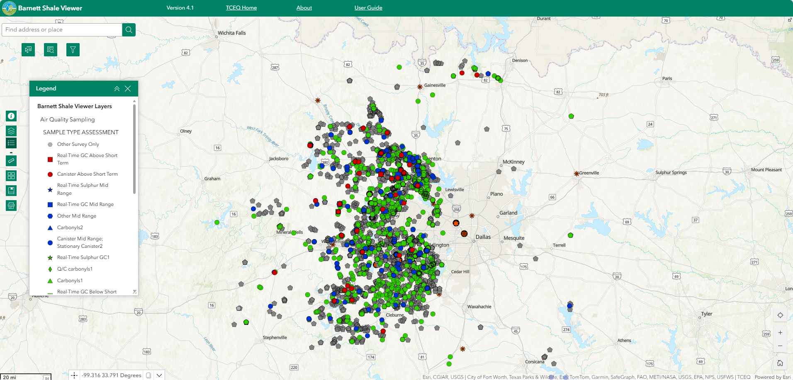Open the Layers list widget
Image resolution: width=793 pixels, height=380 pixels.
(x=11, y=131)
